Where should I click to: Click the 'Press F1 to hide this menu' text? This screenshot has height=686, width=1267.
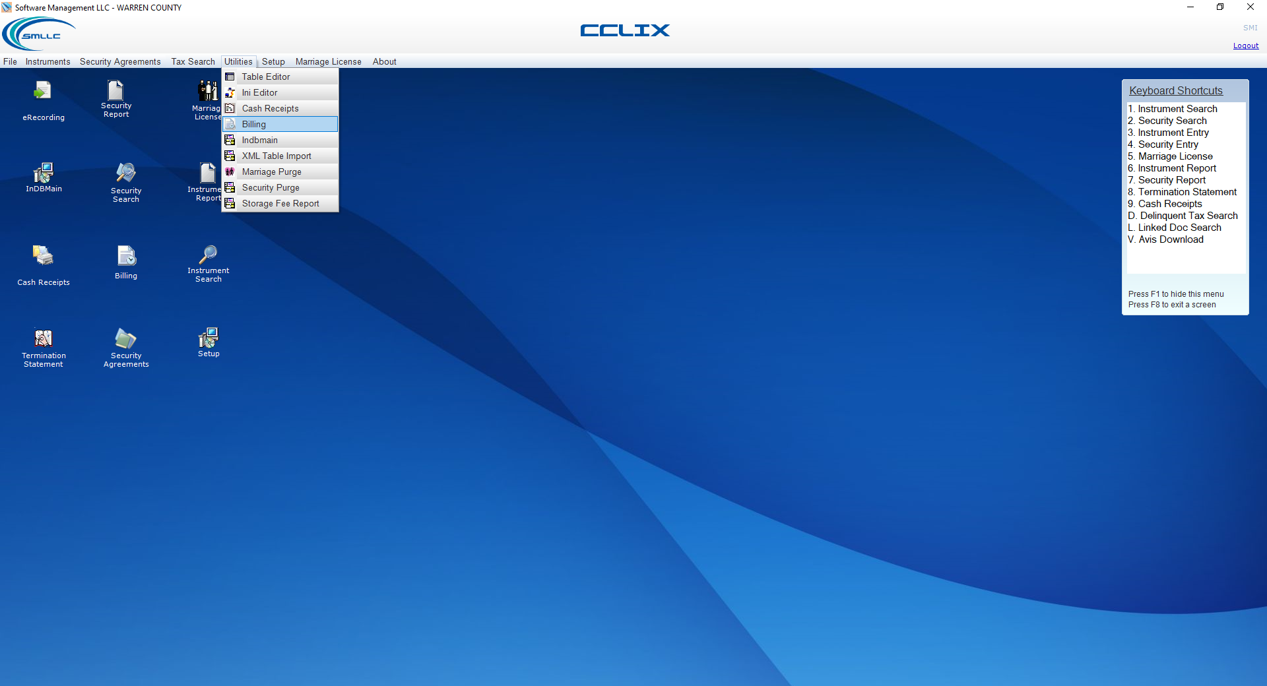1176,294
